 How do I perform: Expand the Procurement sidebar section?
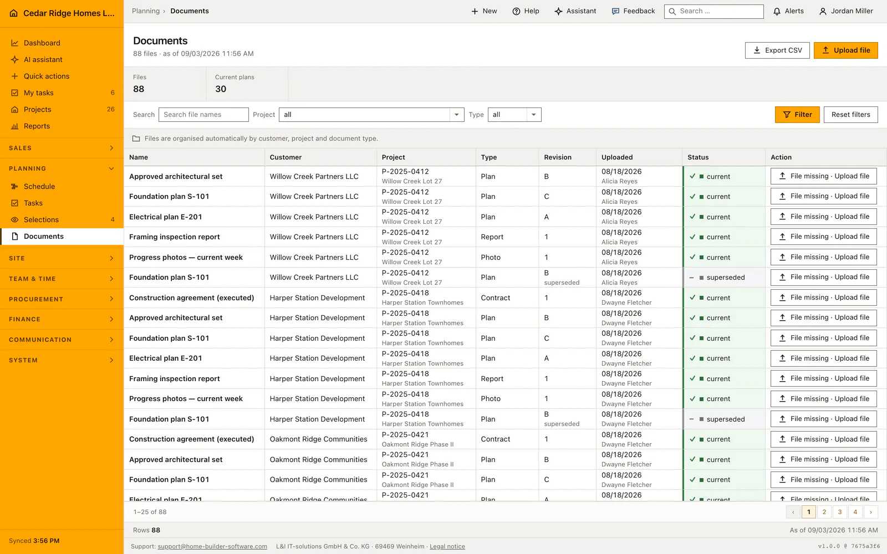(x=62, y=299)
